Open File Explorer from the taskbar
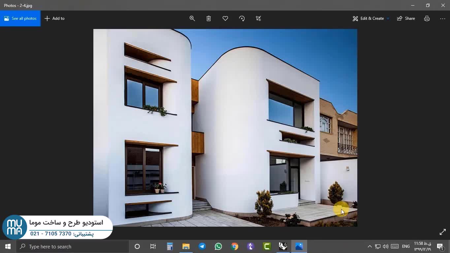Image resolution: width=450 pixels, height=253 pixels. 186,246
